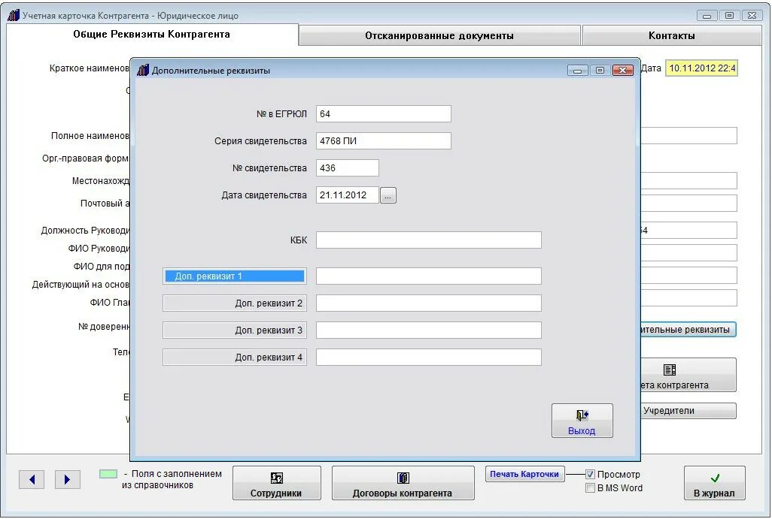This screenshot has width=772, height=519.
Task: Go to previous record with left arrow
Action: (x=32, y=480)
